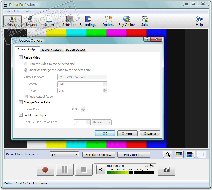This screenshot has width=212, height=190.
Task: Click the Buy Online icon
Action: click(x=127, y=21)
